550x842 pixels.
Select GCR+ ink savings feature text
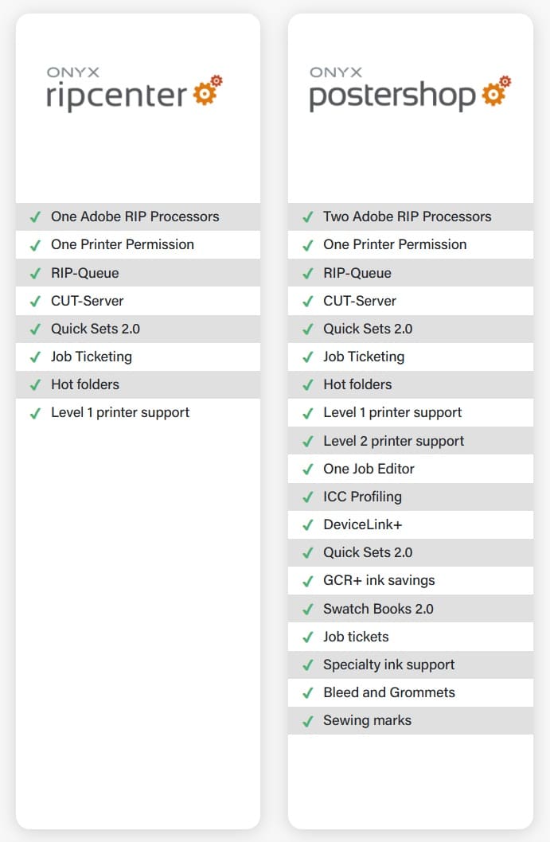379,581
